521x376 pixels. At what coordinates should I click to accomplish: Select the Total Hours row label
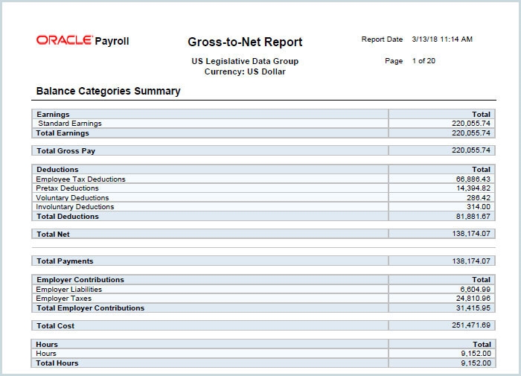pyautogui.click(x=57, y=363)
